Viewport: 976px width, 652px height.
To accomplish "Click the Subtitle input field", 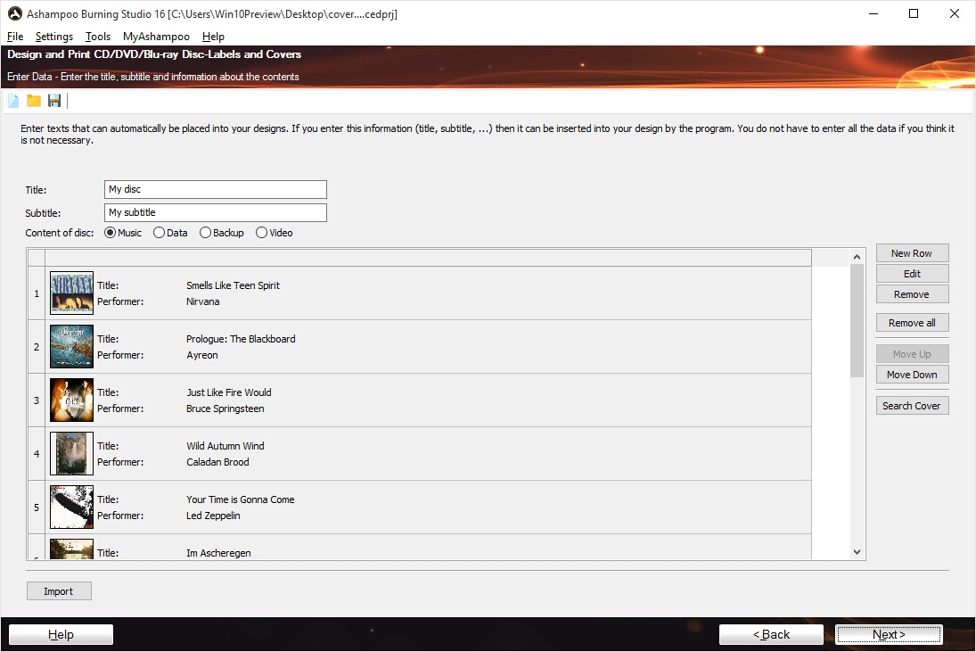I will coord(216,212).
